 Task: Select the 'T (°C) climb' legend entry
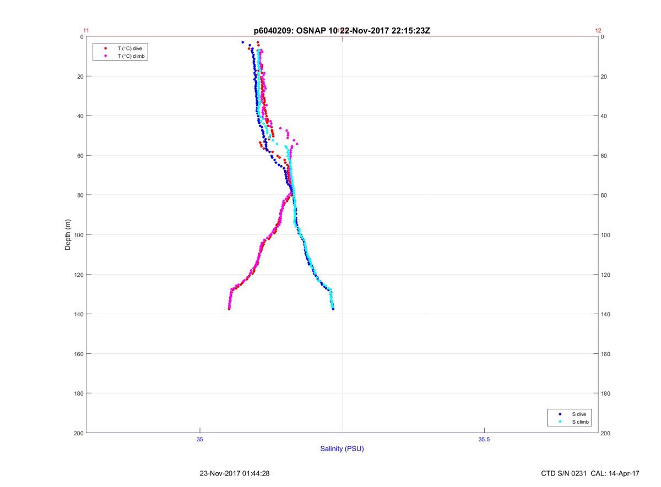pos(131,56)
